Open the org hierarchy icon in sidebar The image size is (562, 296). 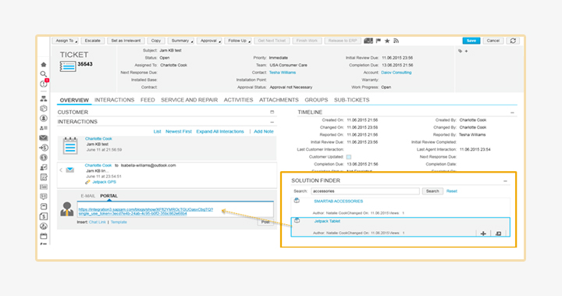click(x=44, y=98)
